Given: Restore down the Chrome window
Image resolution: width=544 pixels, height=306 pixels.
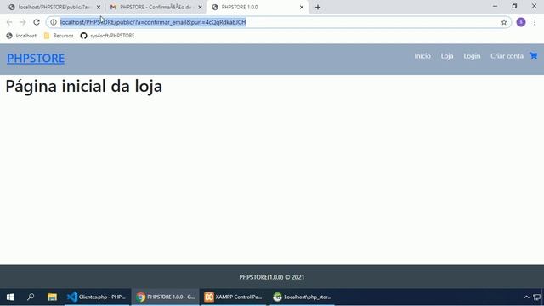Looking at the screenshot, I should 514,6.
